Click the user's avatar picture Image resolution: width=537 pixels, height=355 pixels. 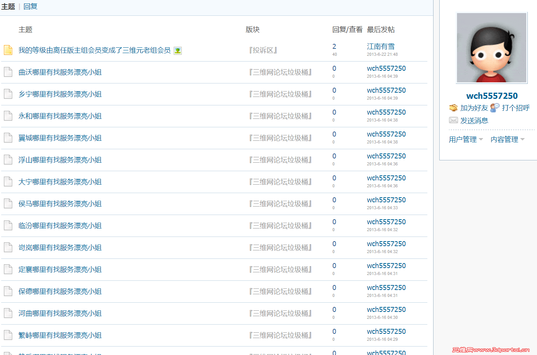pos(492,48)
